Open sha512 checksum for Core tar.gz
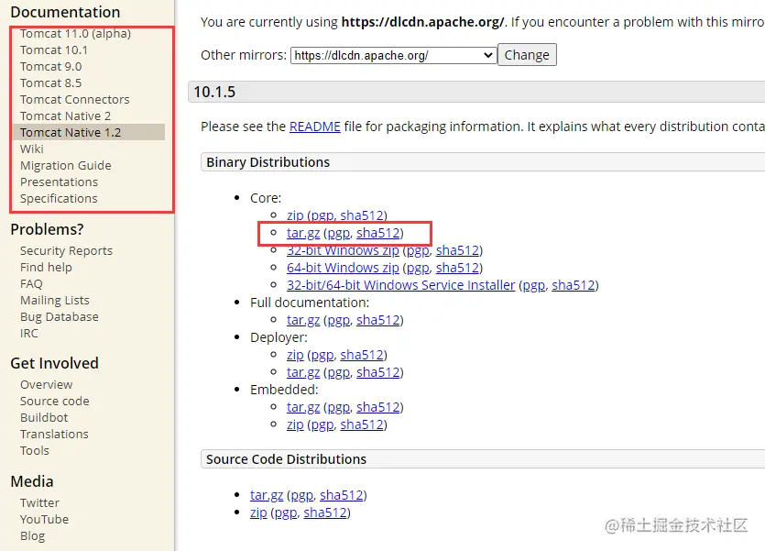Image resolution: width=765 pixels, height=551 pixels. pos(378,233)
